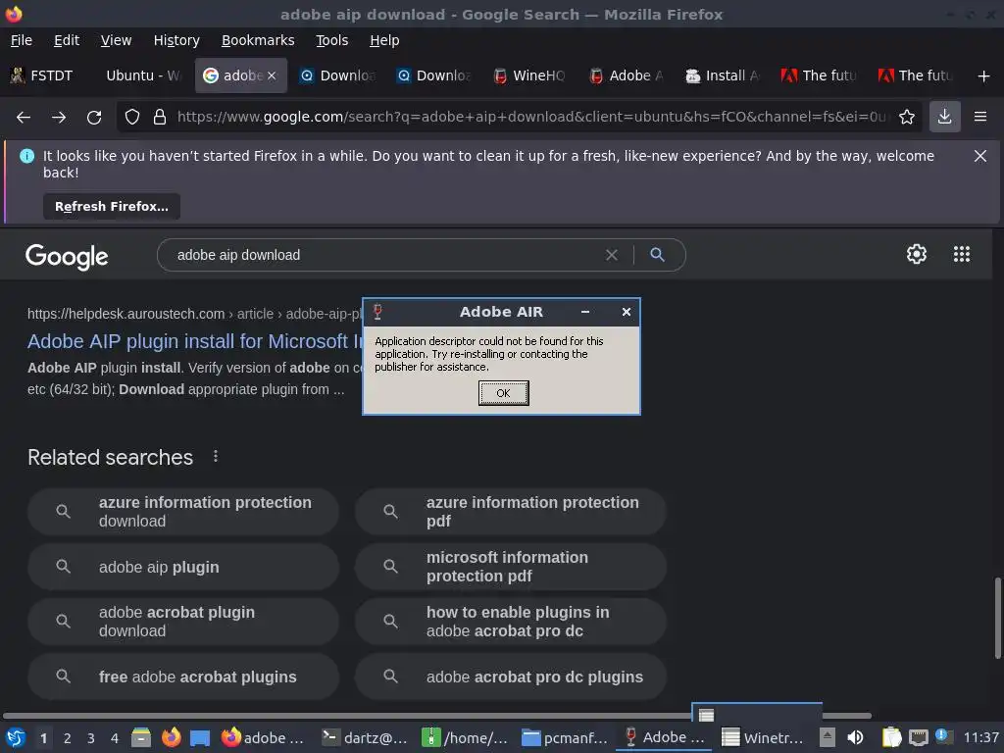
Task: Go forward with the forward arrow
Action: tap(59, 118)
